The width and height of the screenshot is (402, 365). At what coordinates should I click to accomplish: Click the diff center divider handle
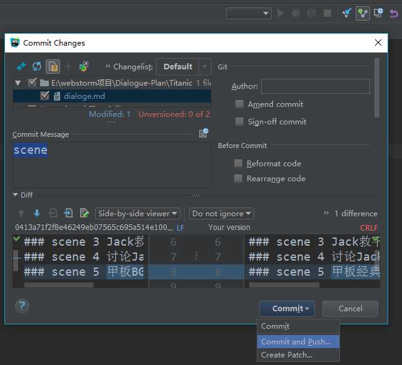197,255
